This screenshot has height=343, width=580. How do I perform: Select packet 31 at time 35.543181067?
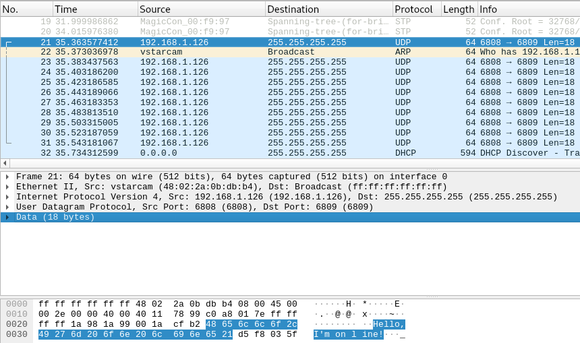(290, 143)
